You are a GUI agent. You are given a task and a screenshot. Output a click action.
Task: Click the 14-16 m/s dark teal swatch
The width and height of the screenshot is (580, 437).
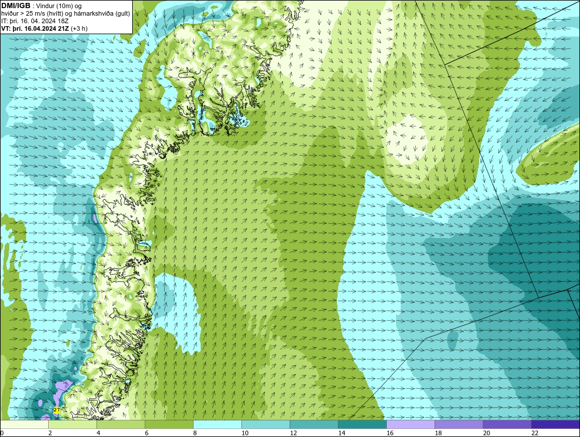coord(362,424)
